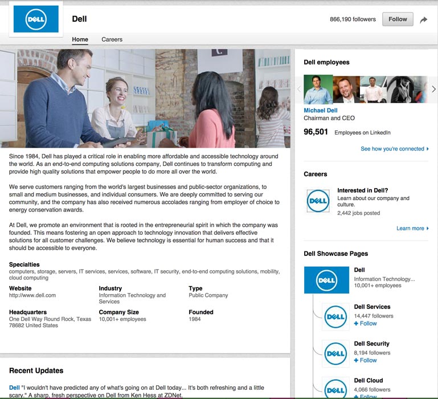Click the Dell Cloud logo icon

[x=335, y=389]
